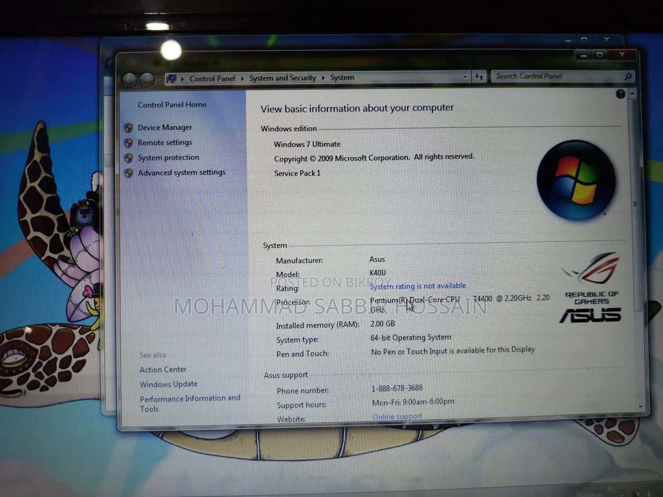This screenshot has width=663, height=497.
Task: Select the System breadcrumb item
Action: coord(342,77)
